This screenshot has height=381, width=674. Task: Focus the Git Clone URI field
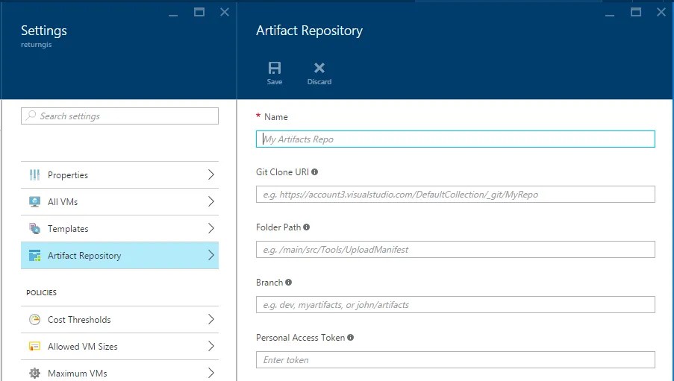(455, 194)
